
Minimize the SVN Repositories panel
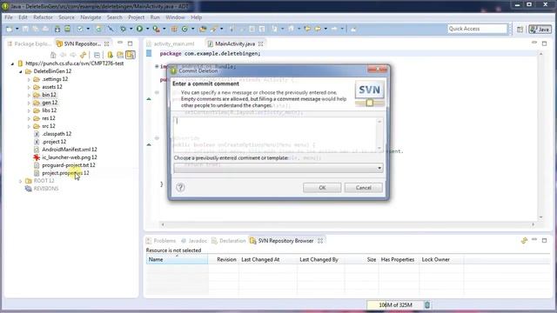(120, 43)
